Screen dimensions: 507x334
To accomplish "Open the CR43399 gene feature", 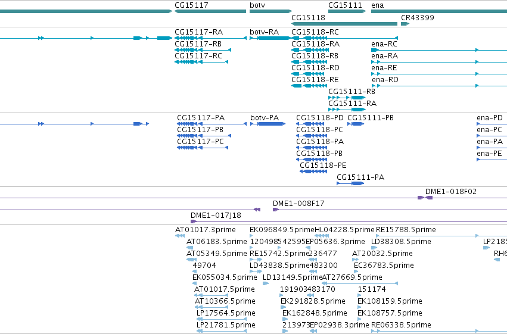I will [x=405, y=24].
